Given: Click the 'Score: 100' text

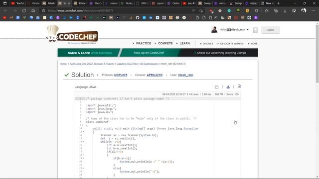Looking at the screenshot, I should [233, 94].
